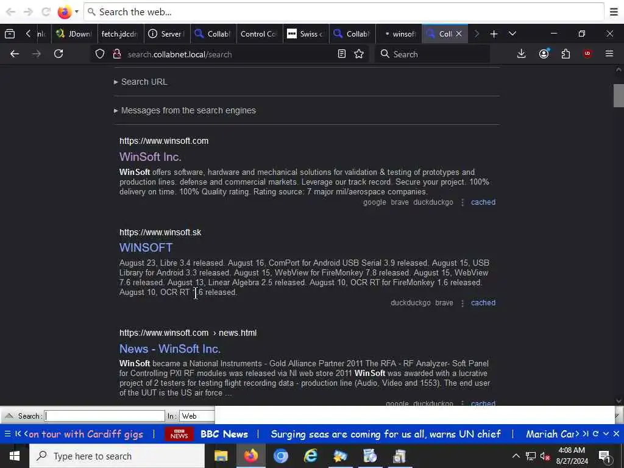624x468 pixels.
Task: Open the three-dot menu for WINSOFT result
Action: (x=463, y=303)
